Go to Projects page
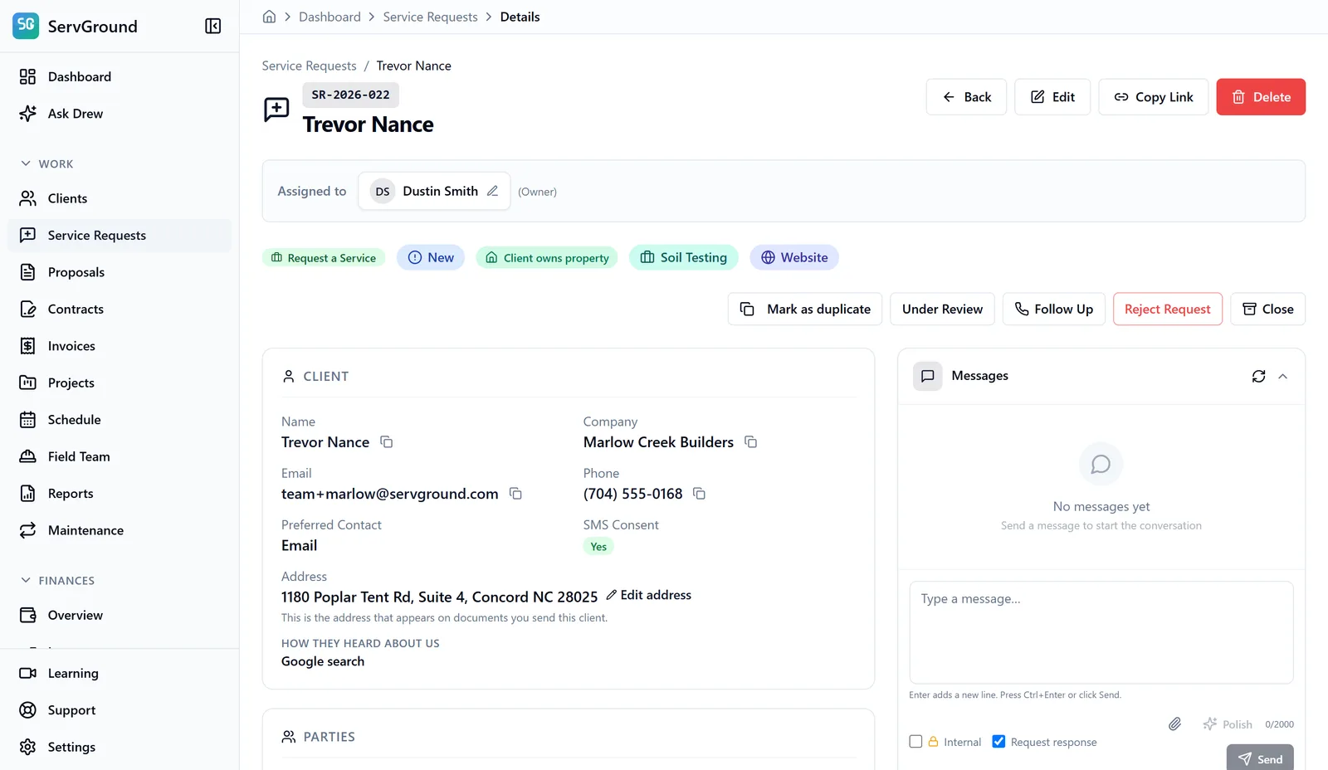The width and height of the screenshot is (1328, 770). click(120, 383)
